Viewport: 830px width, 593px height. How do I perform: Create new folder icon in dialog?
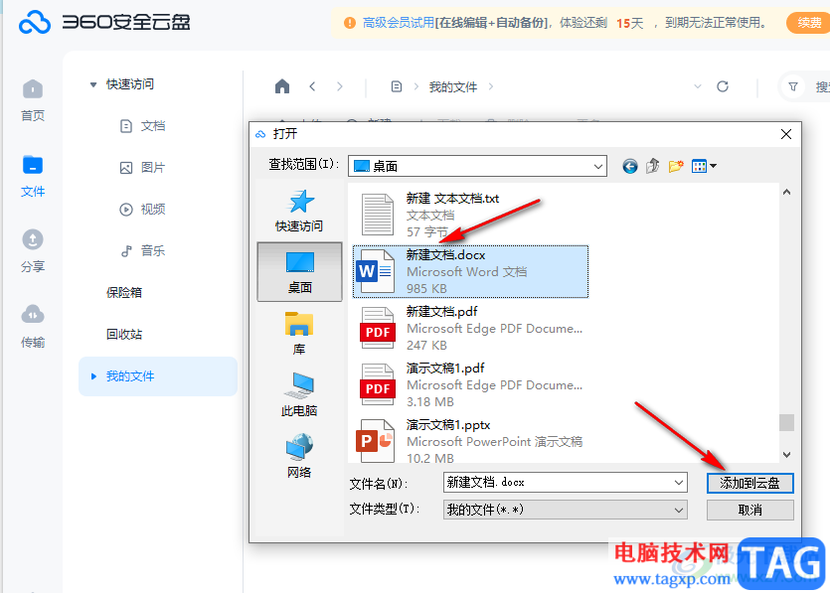pos(676,166)
